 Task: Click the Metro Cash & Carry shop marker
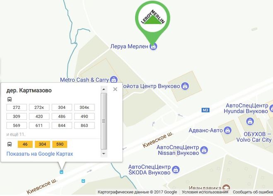click(x=114, y=80)
